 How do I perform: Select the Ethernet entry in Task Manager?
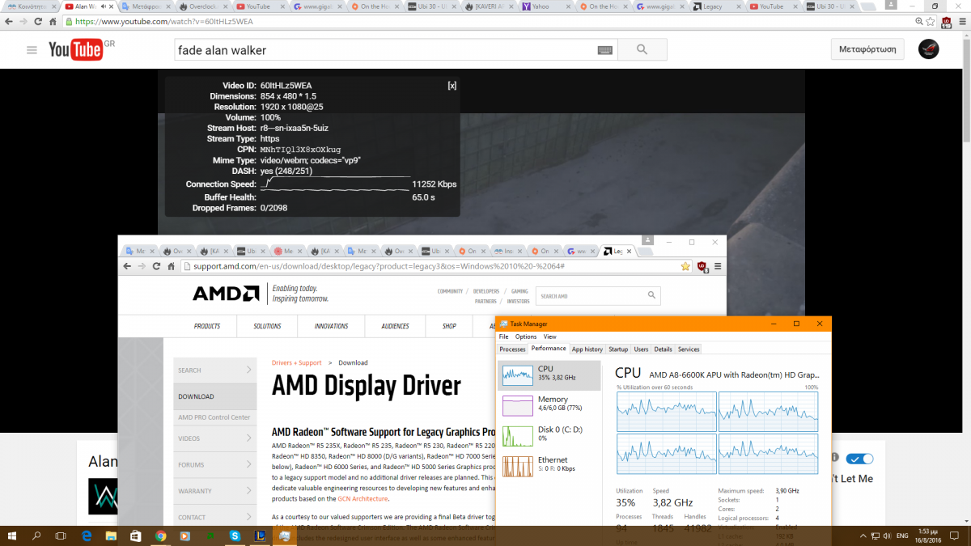549,466
